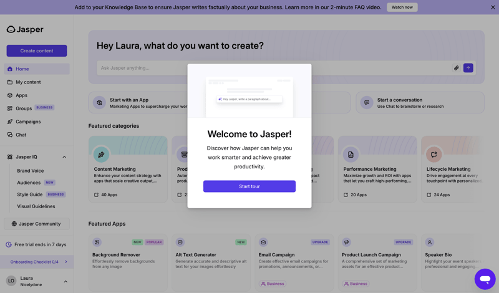This screenshot has width=499, height=293.
Task: Open the Laura account menu chevron
Action: (65, 282)
